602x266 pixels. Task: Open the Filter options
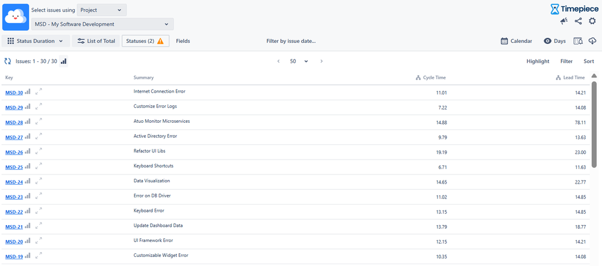click(566, 61)
